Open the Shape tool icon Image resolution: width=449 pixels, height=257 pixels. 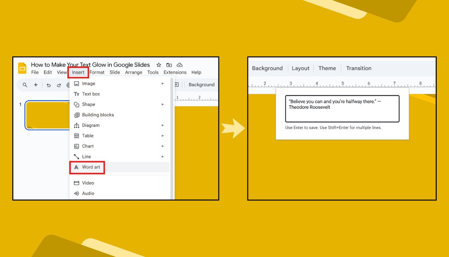[76, 104]
